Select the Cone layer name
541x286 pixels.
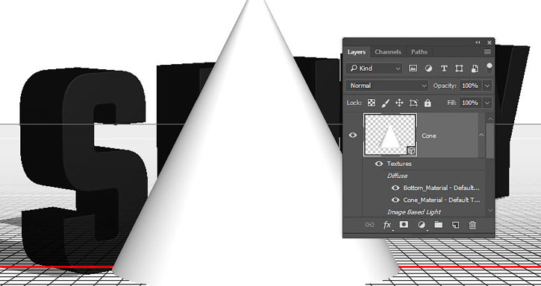429,136
